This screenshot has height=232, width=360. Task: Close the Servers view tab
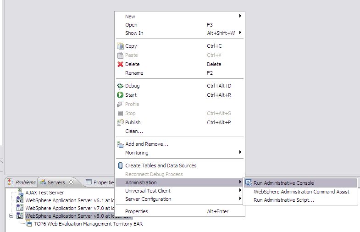[71, 182]
